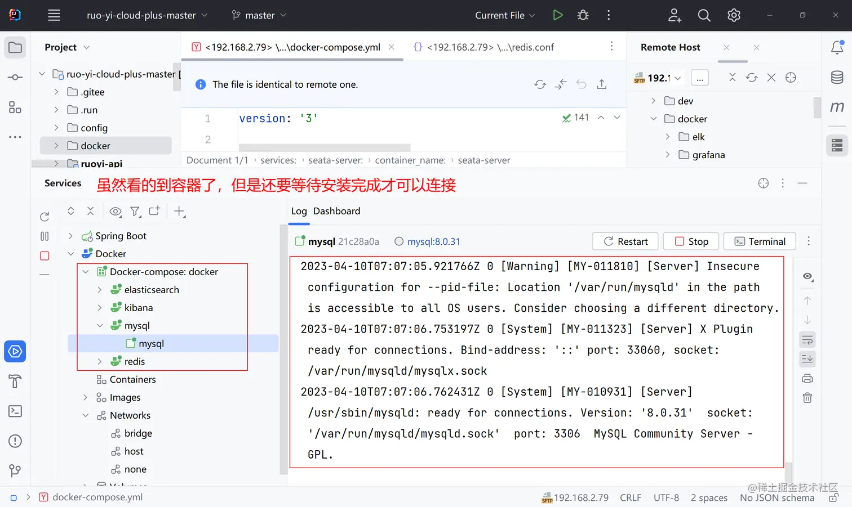Image resolution: width=852 pixels, height=507 pixels.
Task: Open the Project tool window folder icon
Action: (x=15, y=47)
